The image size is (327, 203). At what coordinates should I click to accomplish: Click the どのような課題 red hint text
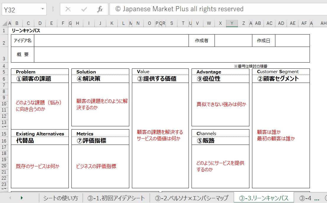coord(39,106)
